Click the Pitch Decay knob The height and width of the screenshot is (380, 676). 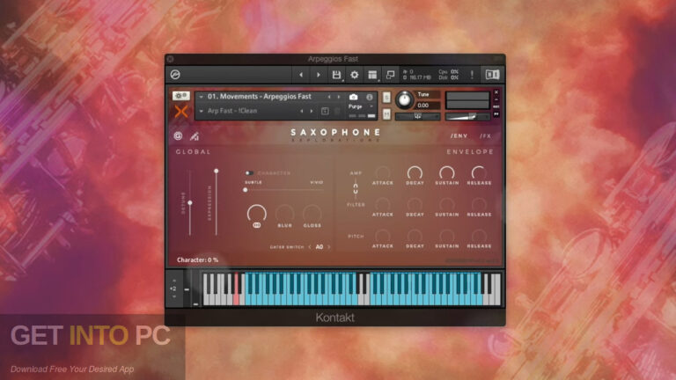click(415, 236)
